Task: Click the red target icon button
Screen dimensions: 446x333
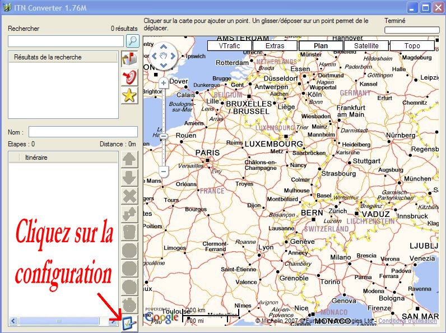Action: 129,77
